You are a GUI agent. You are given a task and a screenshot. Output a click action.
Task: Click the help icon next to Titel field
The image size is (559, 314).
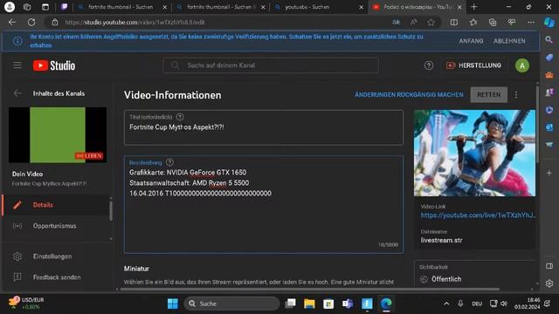180,117
